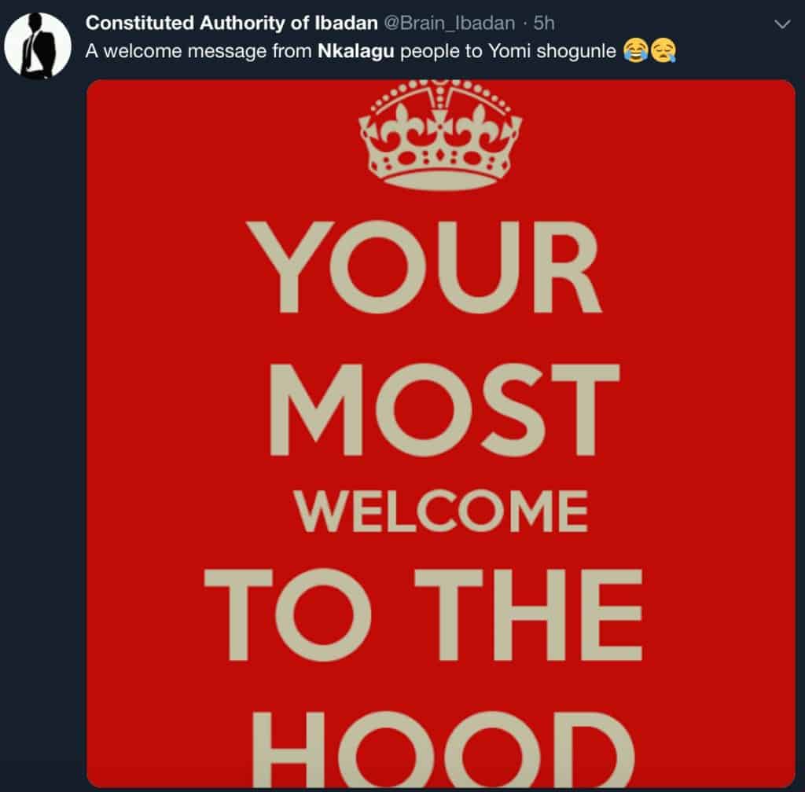Click the word MOST on the poster
Viewport: 805px width, 792px height.
445,409
